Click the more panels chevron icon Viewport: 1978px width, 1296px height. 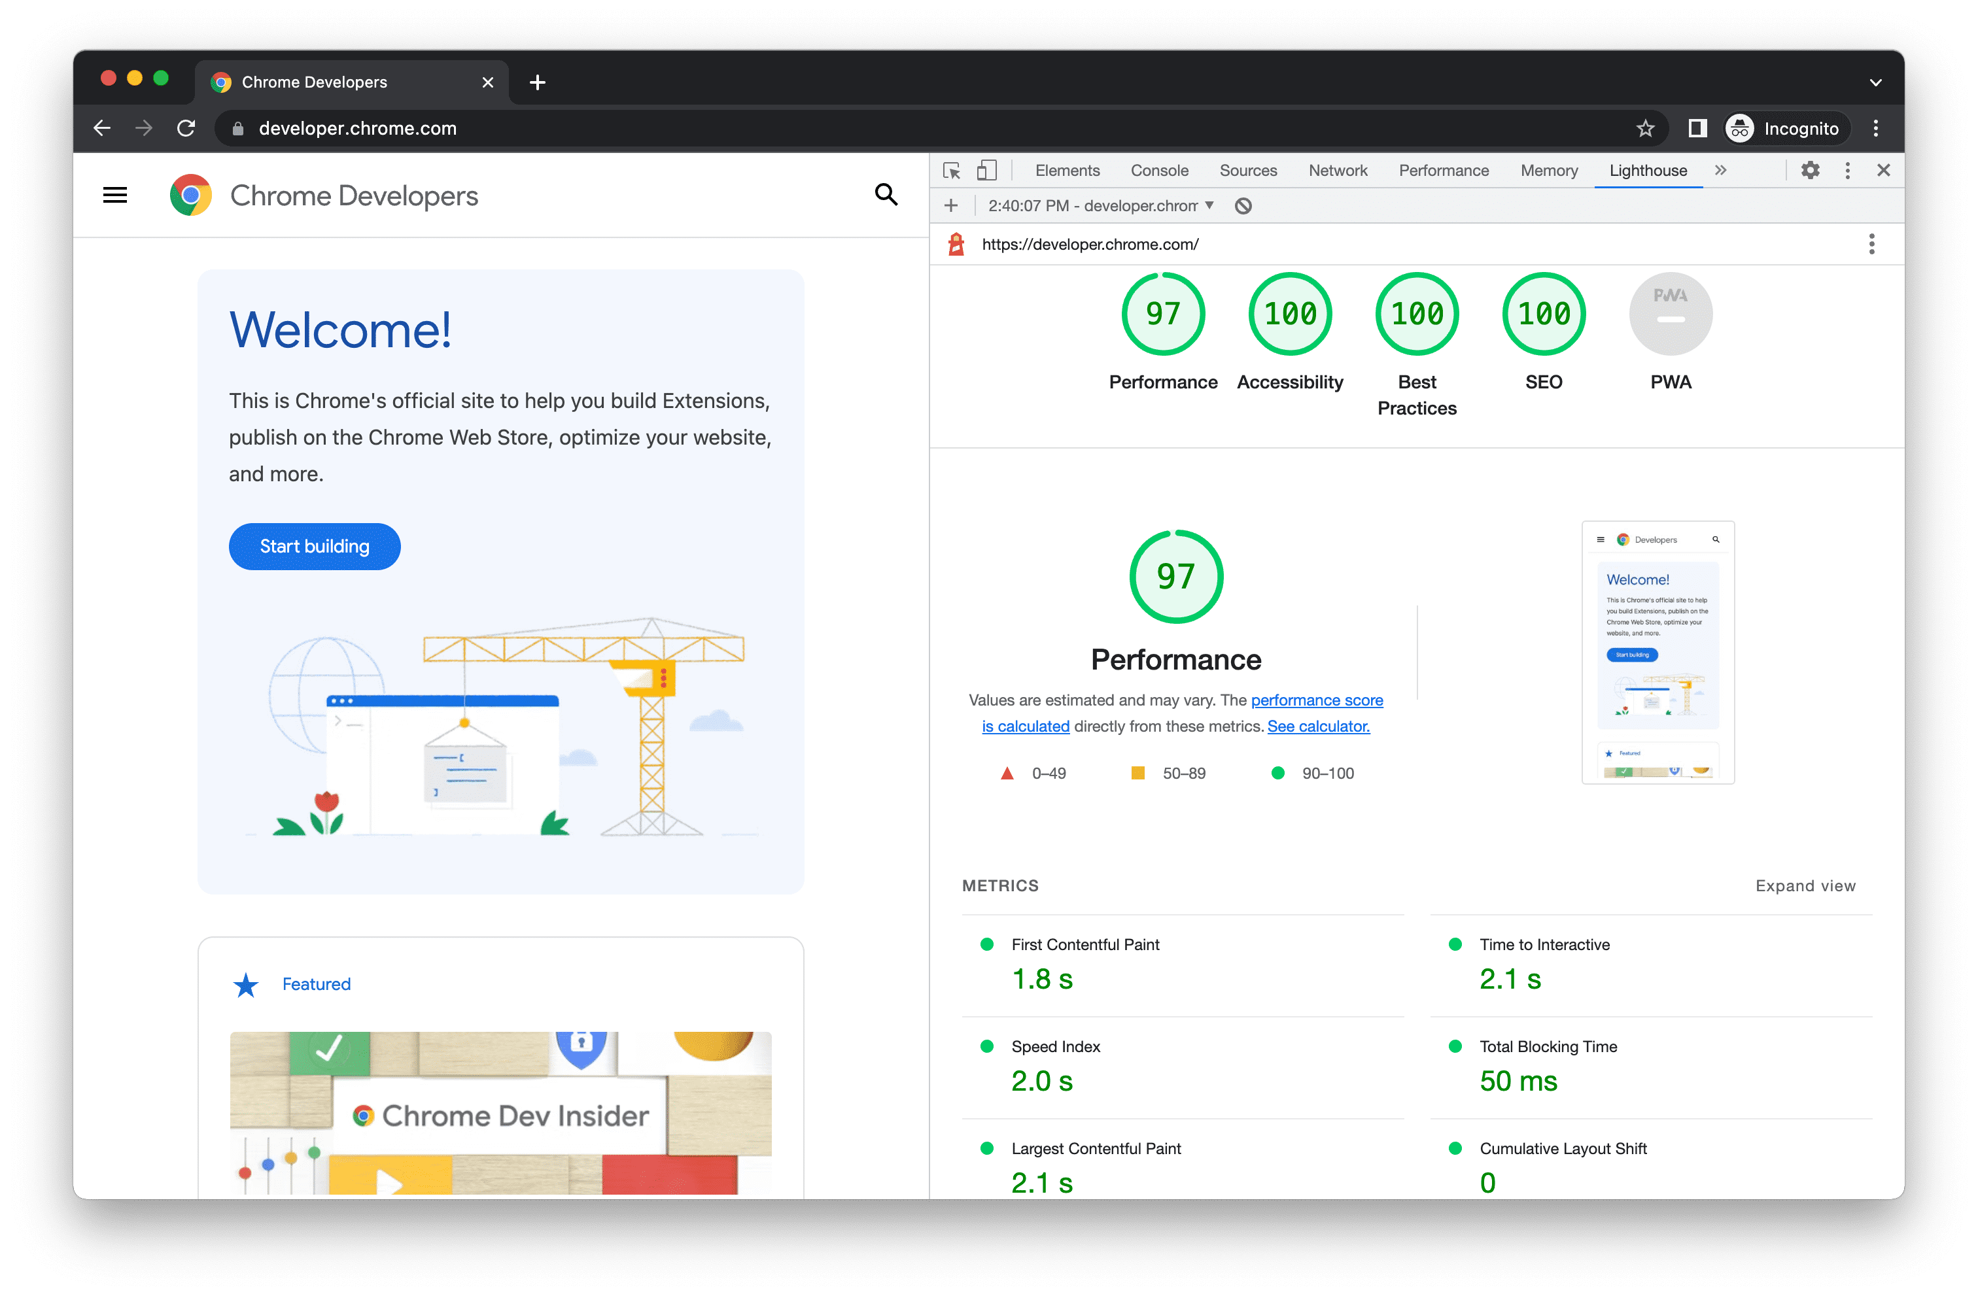pos(1720,169)
